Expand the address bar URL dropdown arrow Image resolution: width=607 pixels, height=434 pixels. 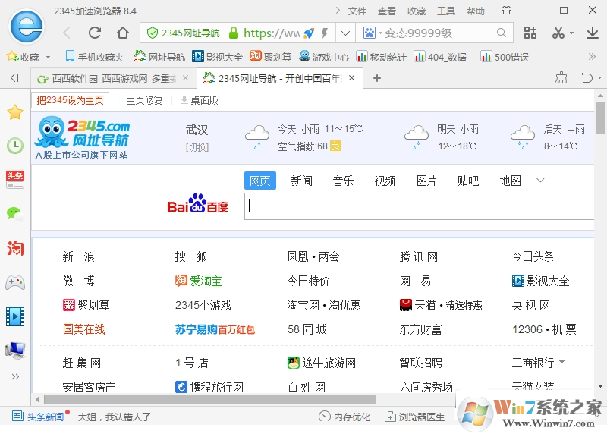[345, 33]
